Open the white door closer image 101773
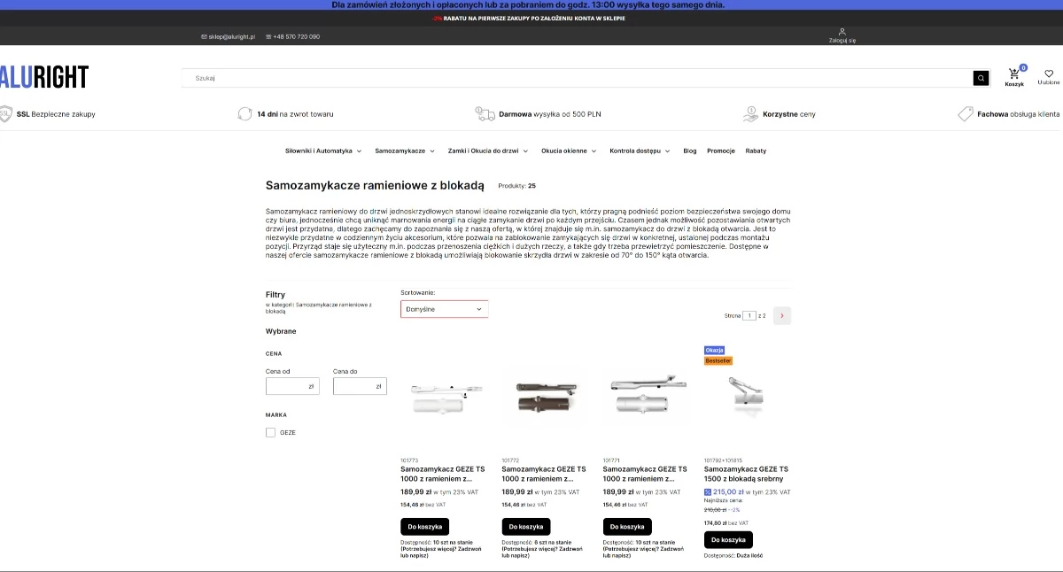 click(x=443, y=398)
